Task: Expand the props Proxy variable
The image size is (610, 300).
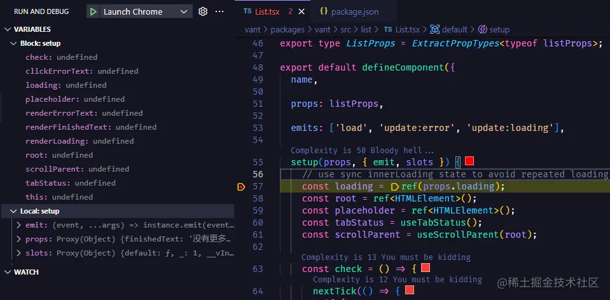Action: click(x=18, y=239)
